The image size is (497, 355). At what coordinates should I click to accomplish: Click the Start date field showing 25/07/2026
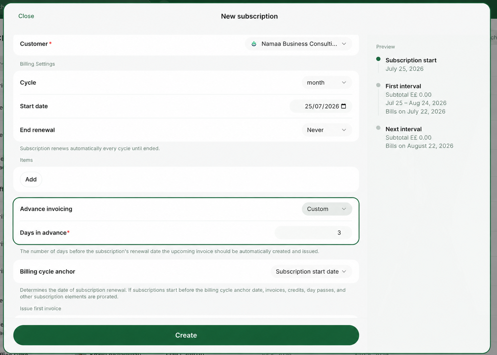[321, 106]
